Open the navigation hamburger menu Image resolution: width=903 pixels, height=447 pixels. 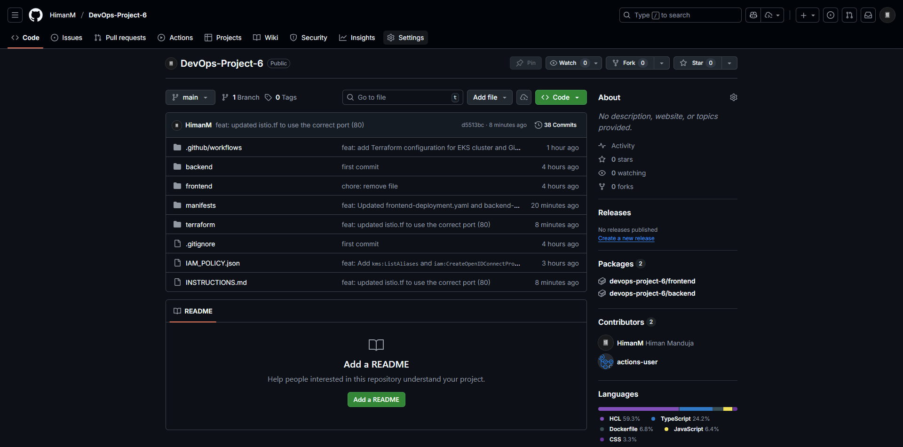point(15,15)
